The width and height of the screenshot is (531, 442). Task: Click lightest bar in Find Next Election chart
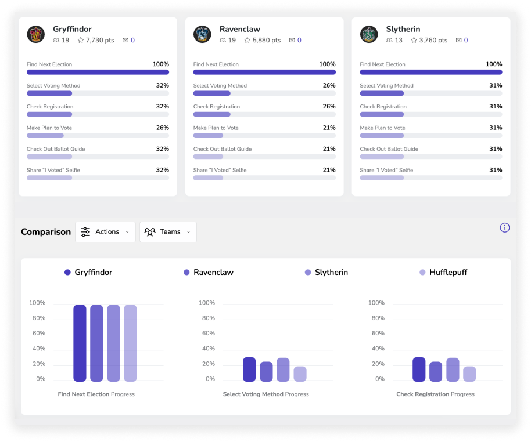[x=130, y=343]
